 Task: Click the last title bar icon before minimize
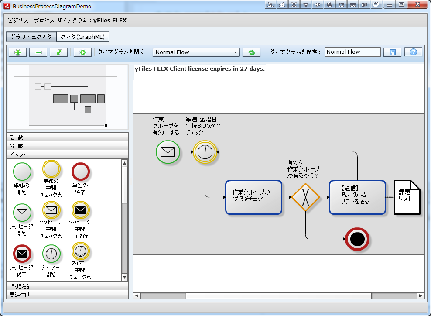(x=376, y=5)
